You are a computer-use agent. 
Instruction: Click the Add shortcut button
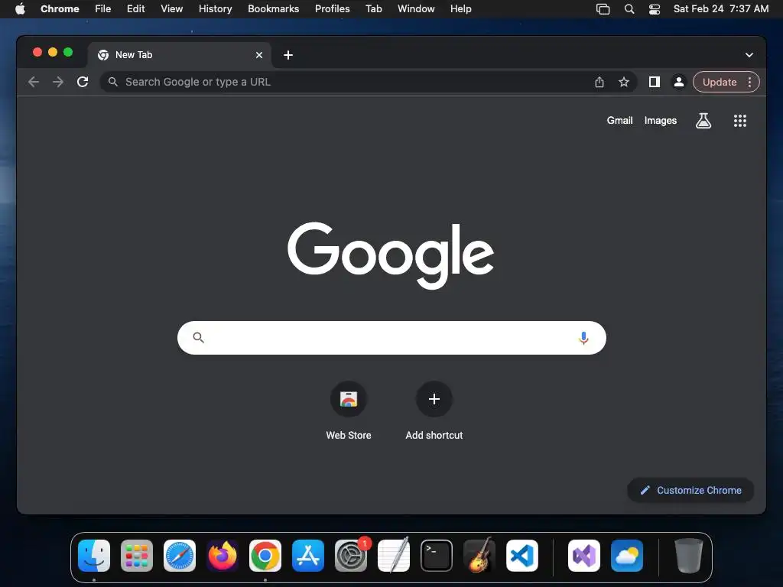(434, 410)
